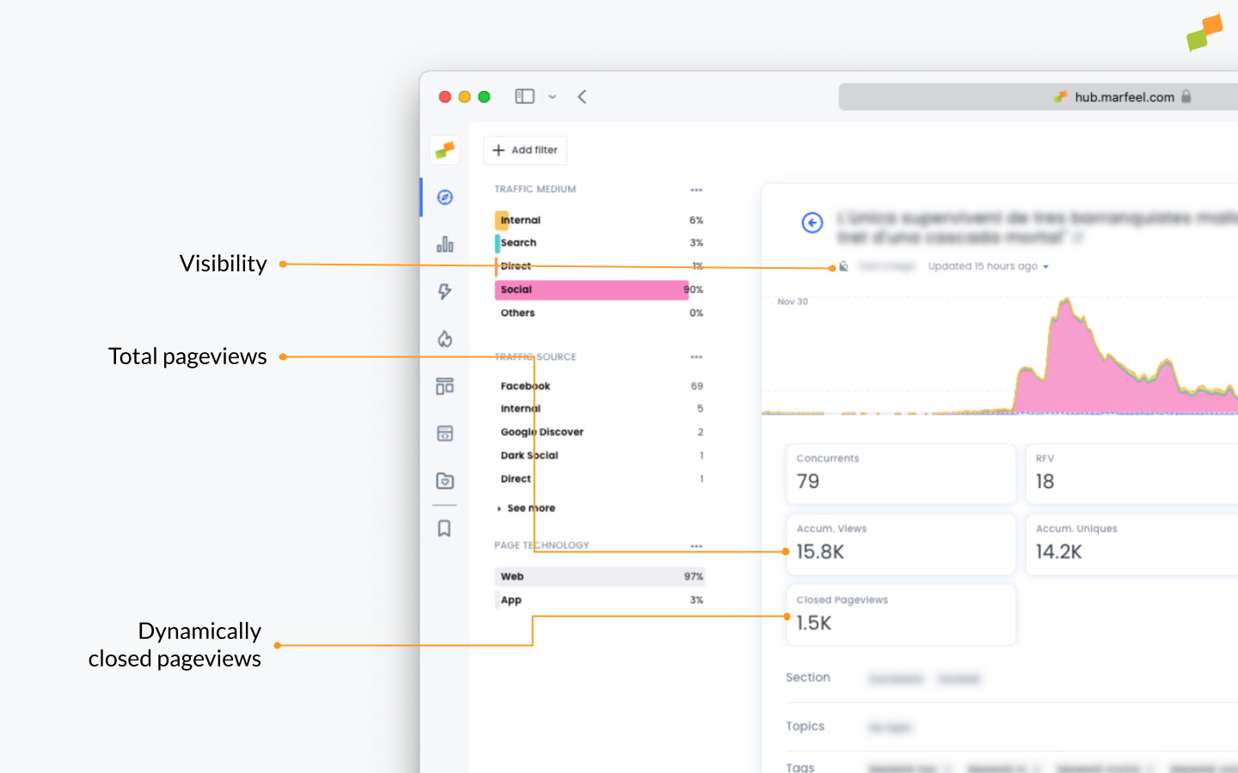Click the Traffic Source section header
The height and width of the screenshot is (773, 1238).
[536, 356]
